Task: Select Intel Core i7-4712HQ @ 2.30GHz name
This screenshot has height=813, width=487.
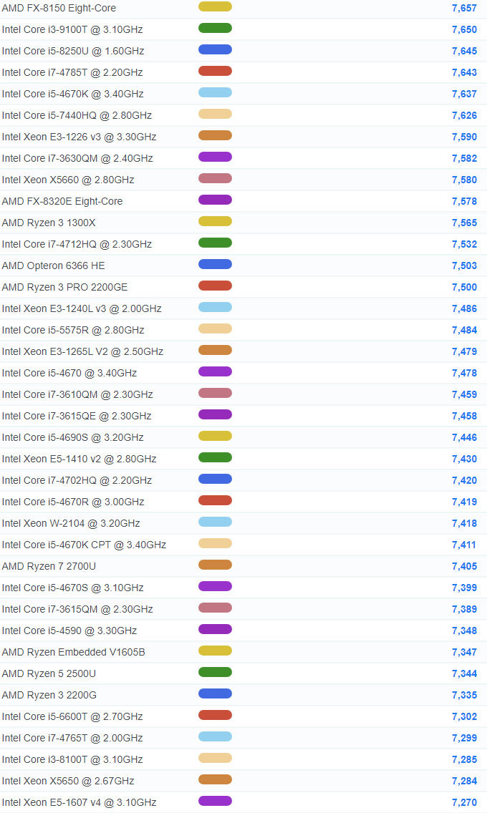Action: (x=77, y=244)
